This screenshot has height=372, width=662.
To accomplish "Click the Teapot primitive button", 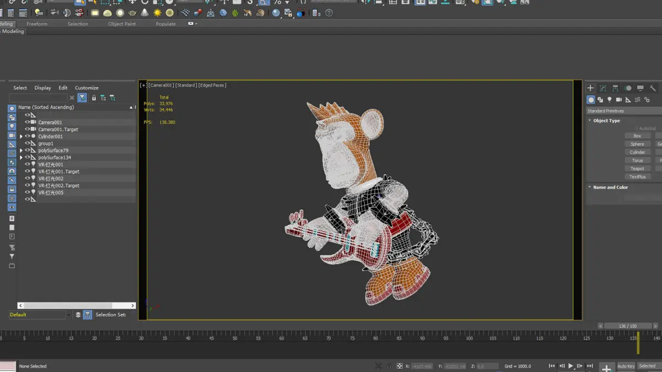I will click(637, 169).
